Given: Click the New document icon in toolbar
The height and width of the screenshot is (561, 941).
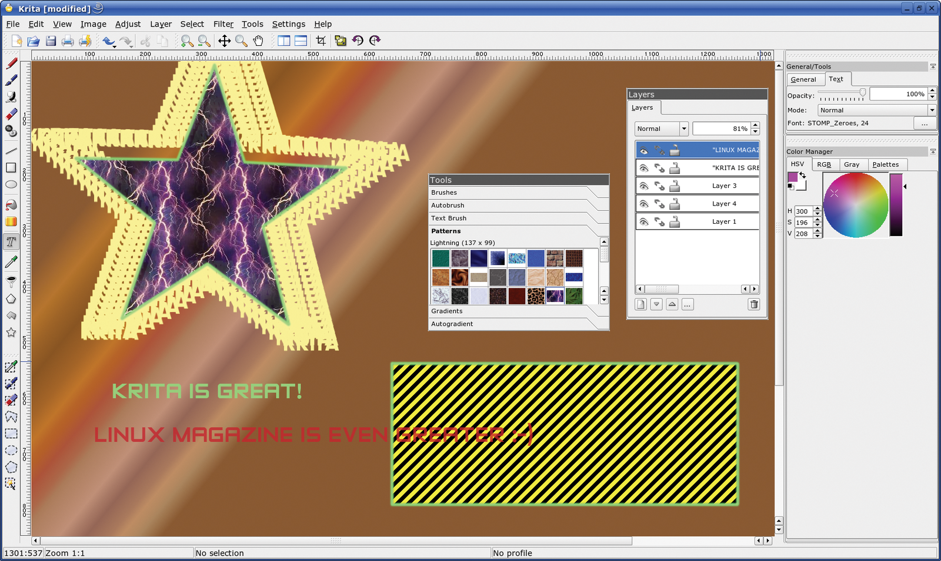Looking at the screenshot, I should pos(16,41).
